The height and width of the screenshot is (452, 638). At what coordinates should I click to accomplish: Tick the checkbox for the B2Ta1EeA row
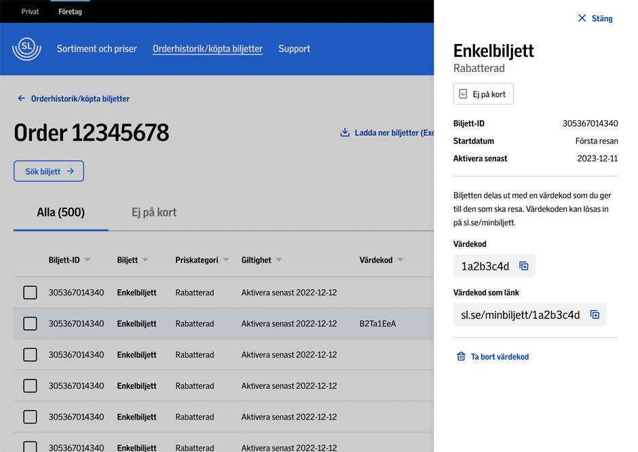point(30,324)
